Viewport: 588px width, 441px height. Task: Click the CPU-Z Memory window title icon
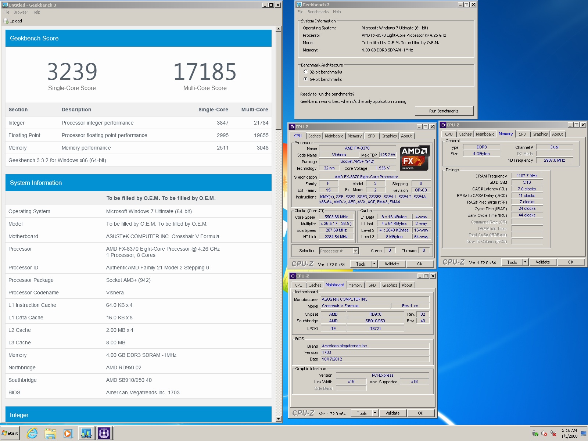(444, 125)
